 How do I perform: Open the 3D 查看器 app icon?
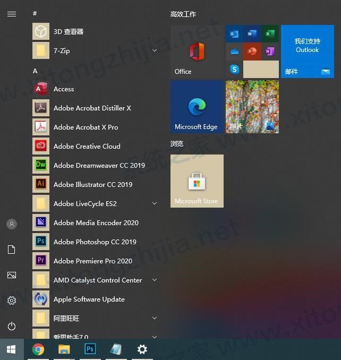coord(41,31)
